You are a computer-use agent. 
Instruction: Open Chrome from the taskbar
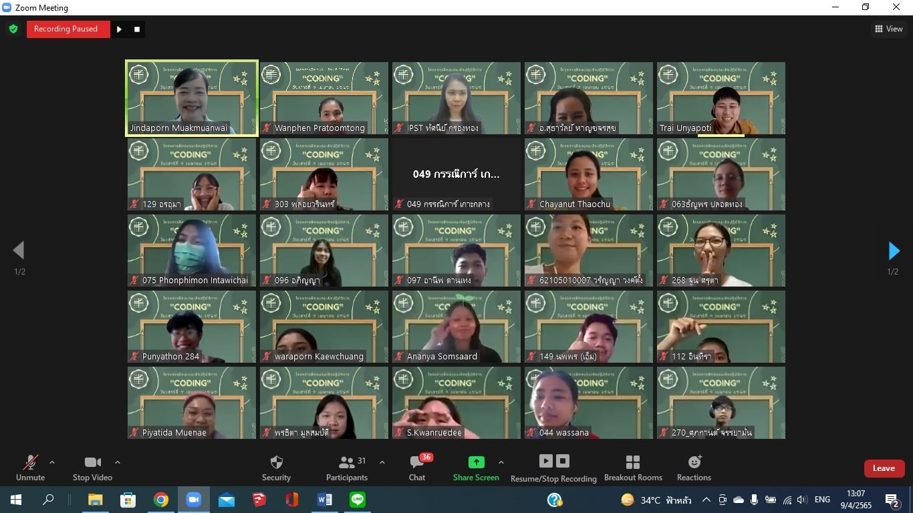161,500
